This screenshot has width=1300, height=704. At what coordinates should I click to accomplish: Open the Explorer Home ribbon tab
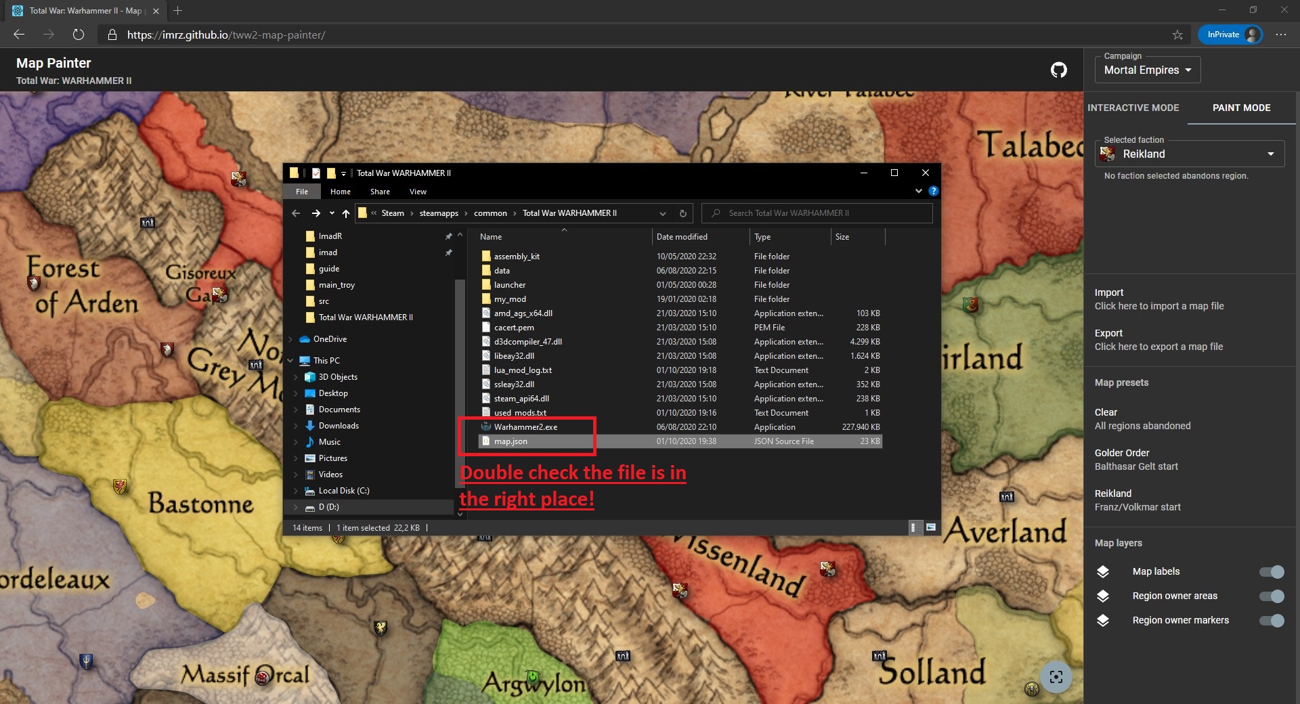(x=341, y=192)
